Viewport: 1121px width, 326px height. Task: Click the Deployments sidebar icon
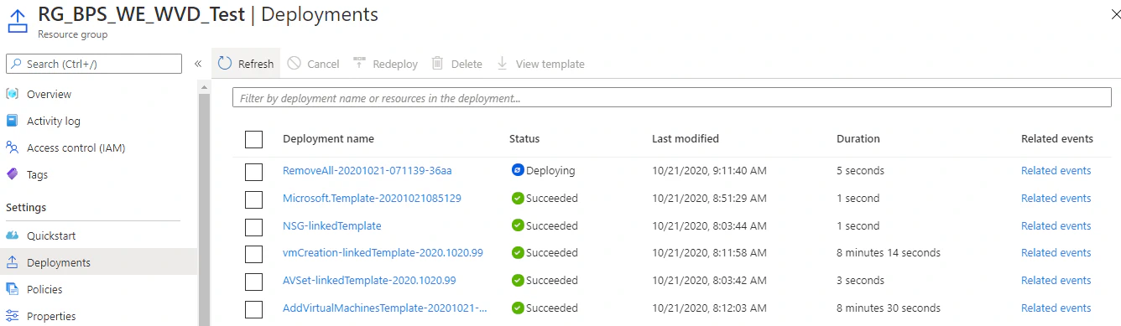pyautogui.click(x=13, y=262)
